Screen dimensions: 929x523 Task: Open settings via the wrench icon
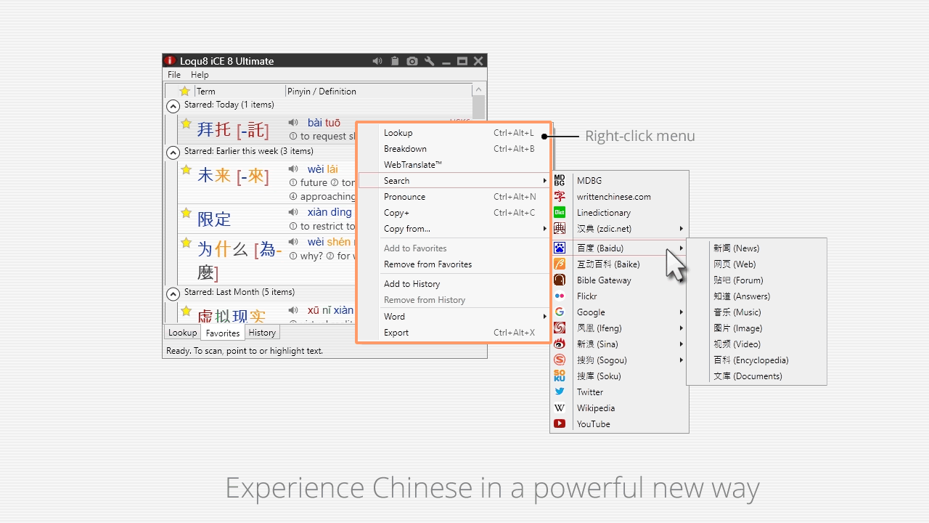(430, 61)
